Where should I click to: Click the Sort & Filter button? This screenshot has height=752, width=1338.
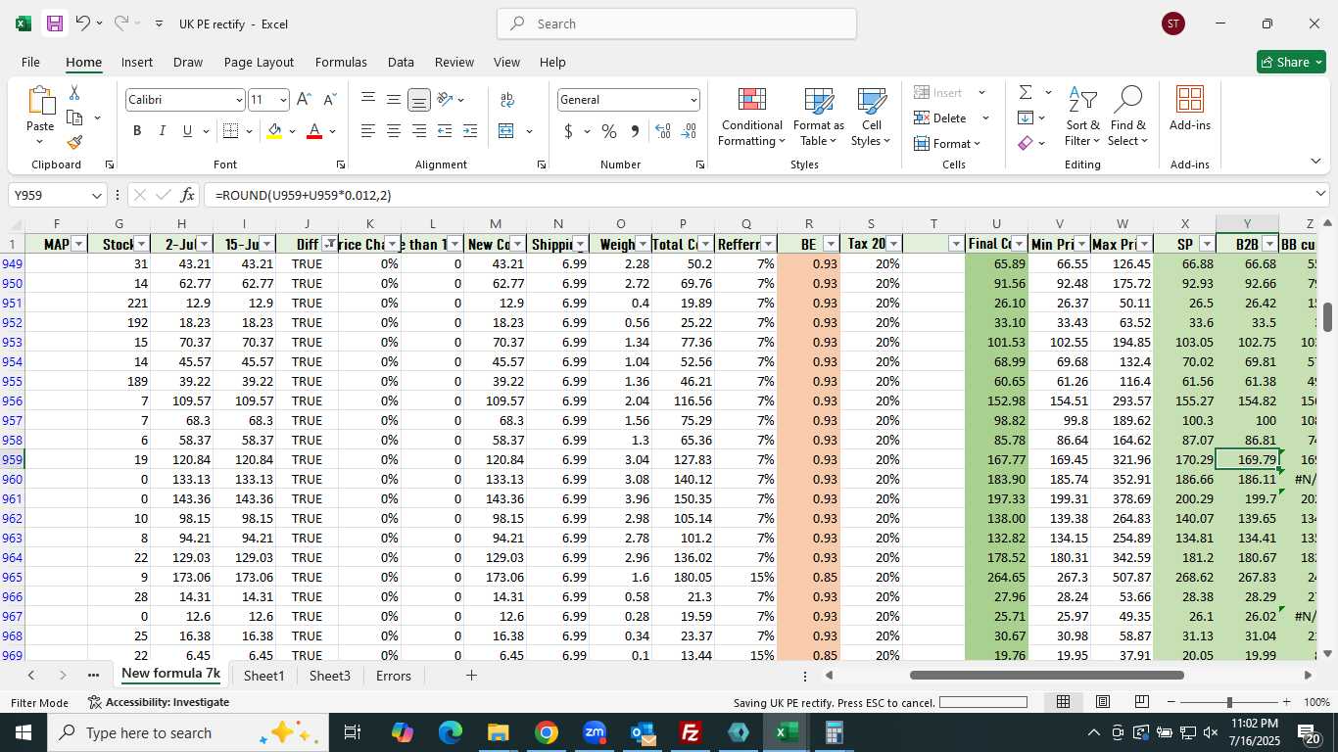point(1082,117)
